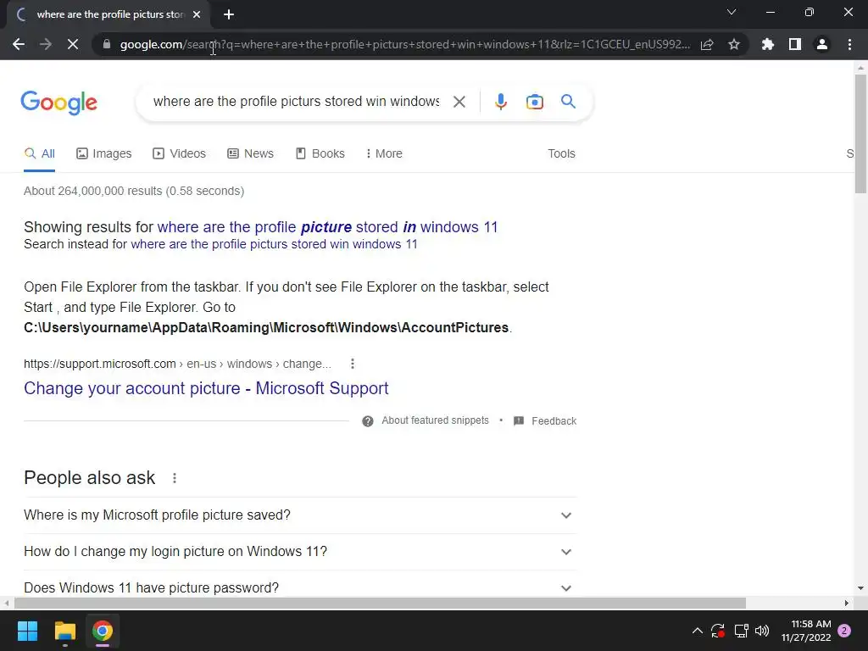Screen dimensions: 868x651
Task: Open the search Tools options
Action: (561, 153)
